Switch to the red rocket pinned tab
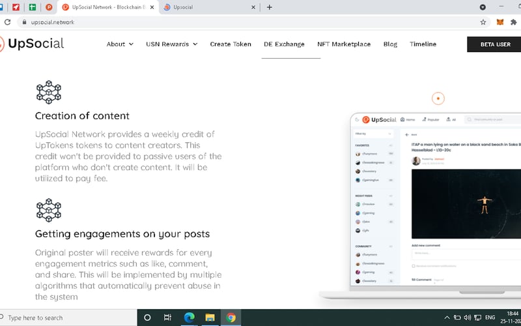This screenshot has width=521, height=326. click(x=16, y=7)
